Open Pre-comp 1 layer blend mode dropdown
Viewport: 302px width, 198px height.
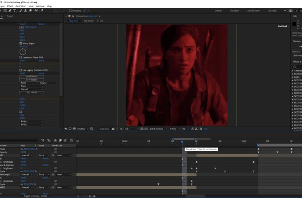coord(27,175)
